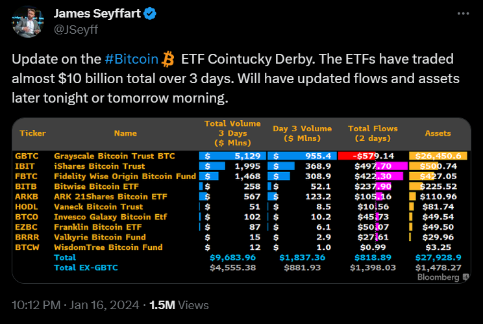Viewport: 483px width, 324px height.
Task: Click the magenta IBIT flows bar
Action: 389,166
